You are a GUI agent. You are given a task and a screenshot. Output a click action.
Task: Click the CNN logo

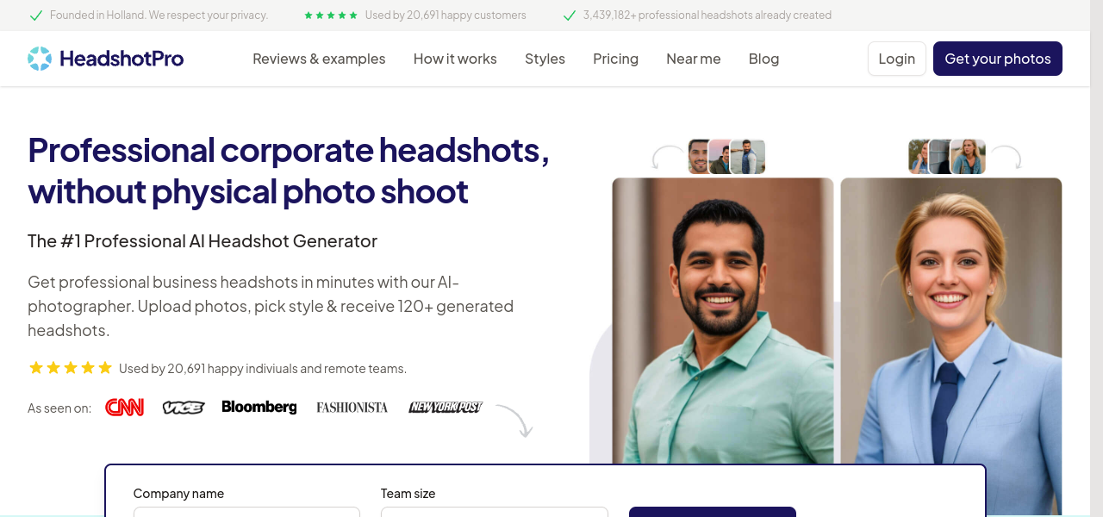pos(124,408)
